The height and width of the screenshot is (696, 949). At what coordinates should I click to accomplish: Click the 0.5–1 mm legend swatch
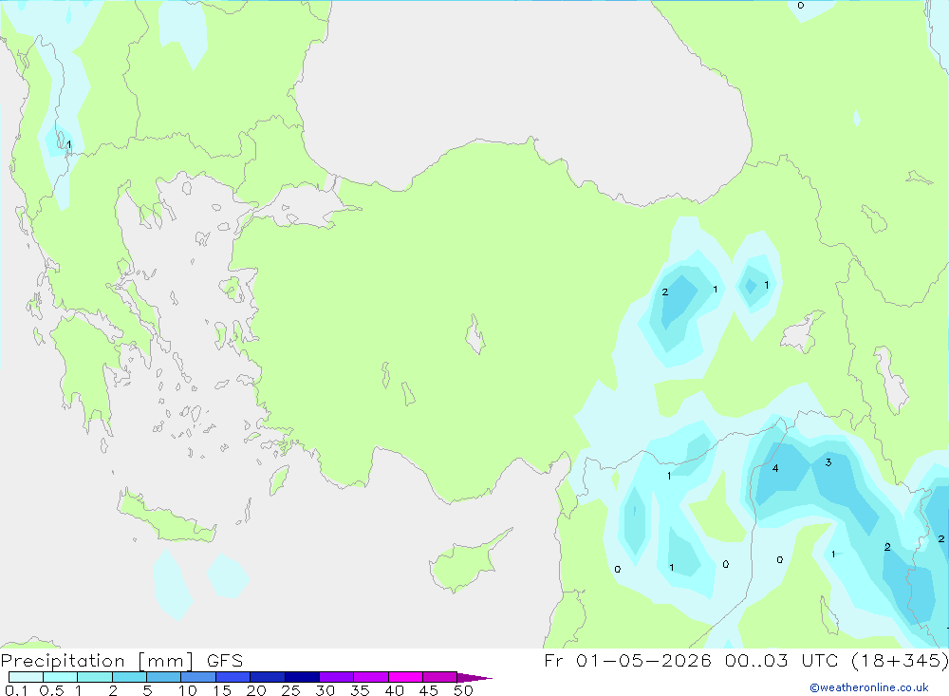(61, 677)
